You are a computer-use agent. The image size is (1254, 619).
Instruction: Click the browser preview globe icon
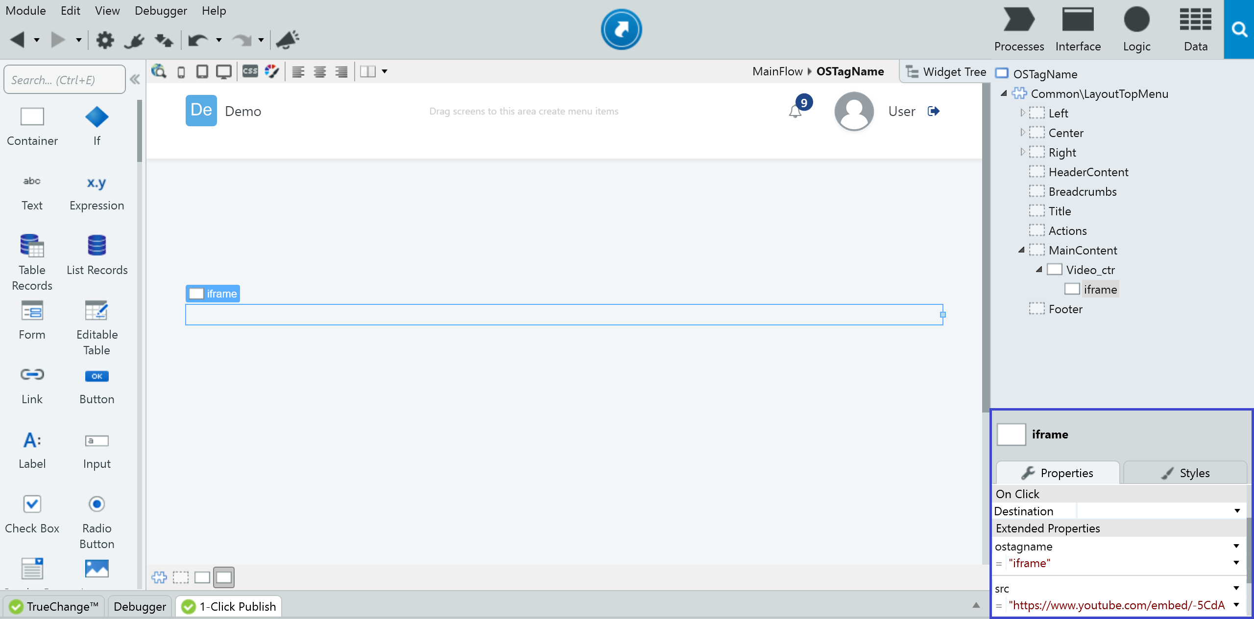159,71
